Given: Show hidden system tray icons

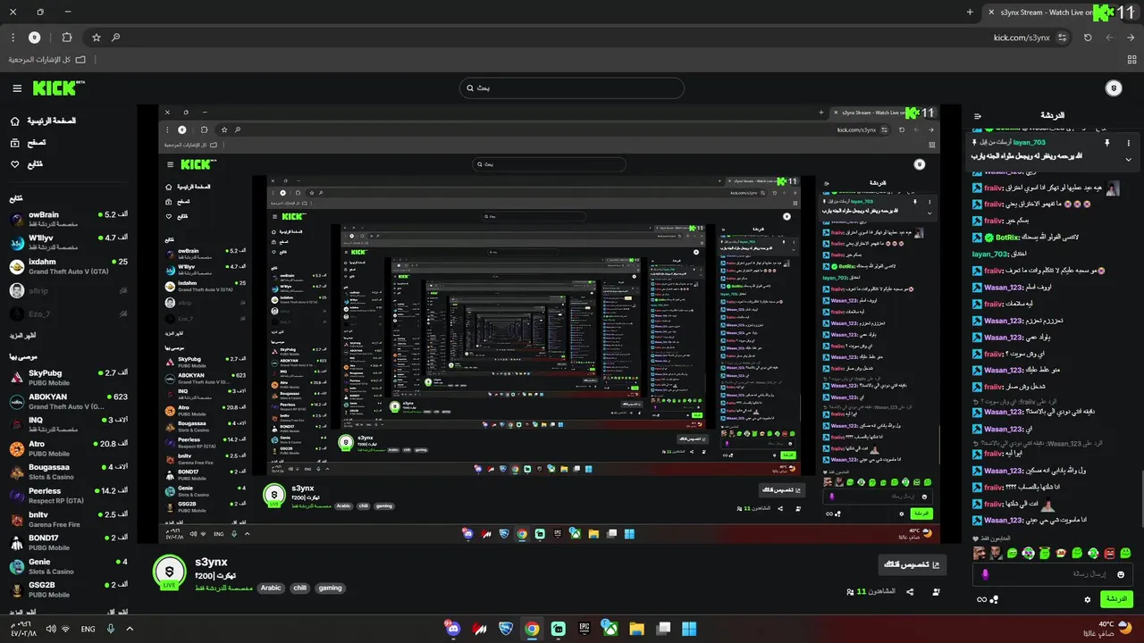Looking at the screenshot, I should 130,629.
